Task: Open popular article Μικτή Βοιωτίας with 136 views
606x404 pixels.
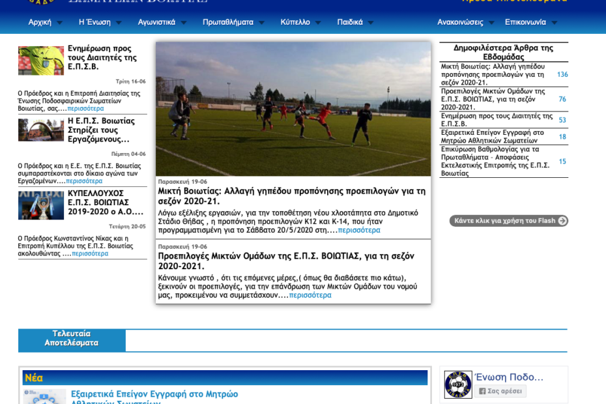Action: point(493,75)
